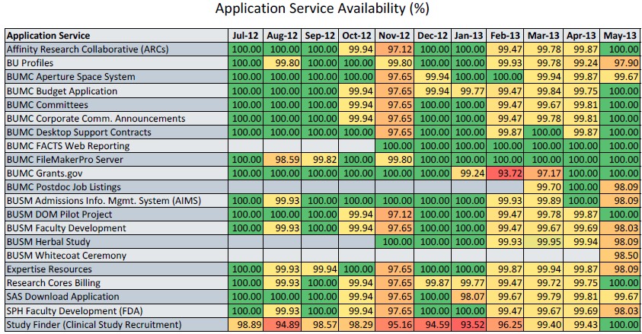This screenshot has width=642, height=334.
Task: Select the Nov-12 column header
Action: point(394,36)
